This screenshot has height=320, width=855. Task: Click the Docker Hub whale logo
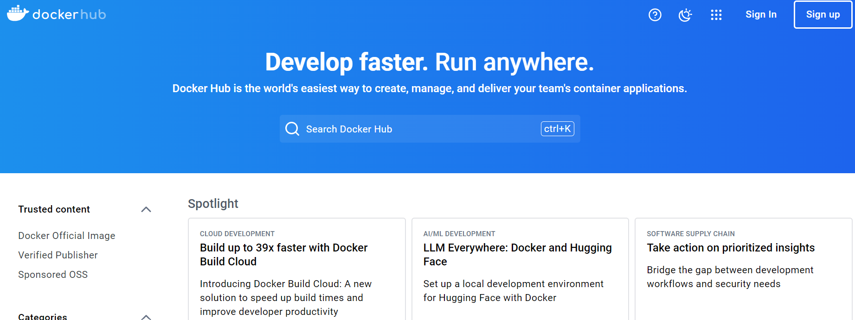click(x=18, y=13)
